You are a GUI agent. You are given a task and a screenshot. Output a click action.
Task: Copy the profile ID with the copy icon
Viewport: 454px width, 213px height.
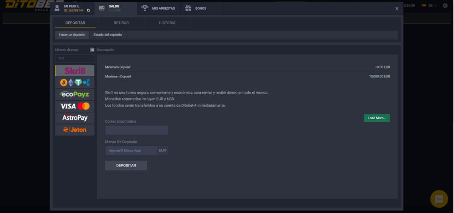88,10
